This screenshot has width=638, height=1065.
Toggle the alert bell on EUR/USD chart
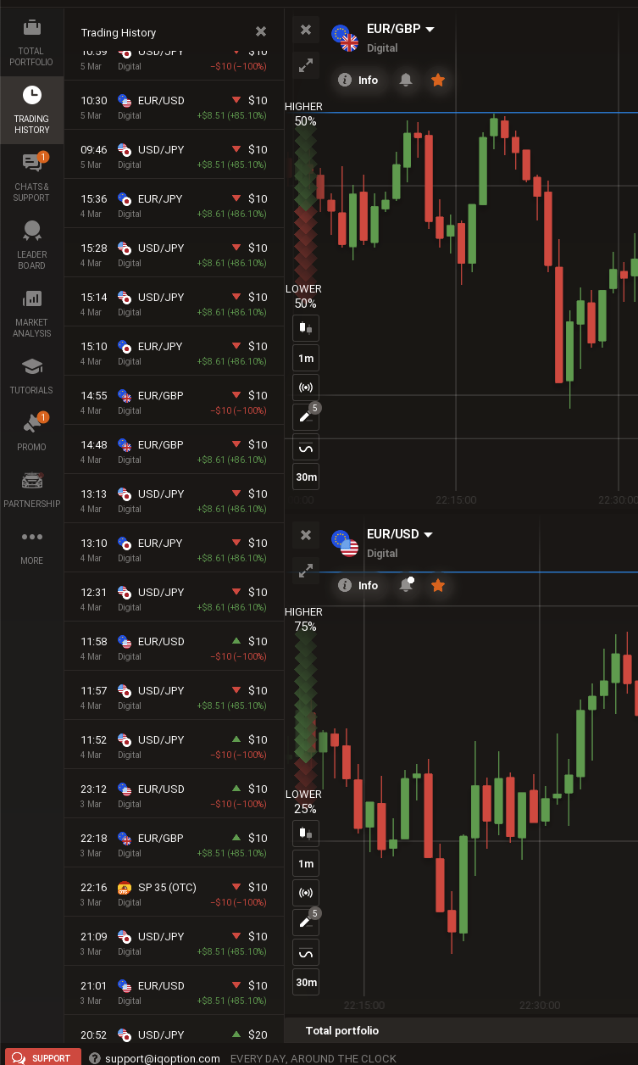pyautogui.click(x=406, y=585)
